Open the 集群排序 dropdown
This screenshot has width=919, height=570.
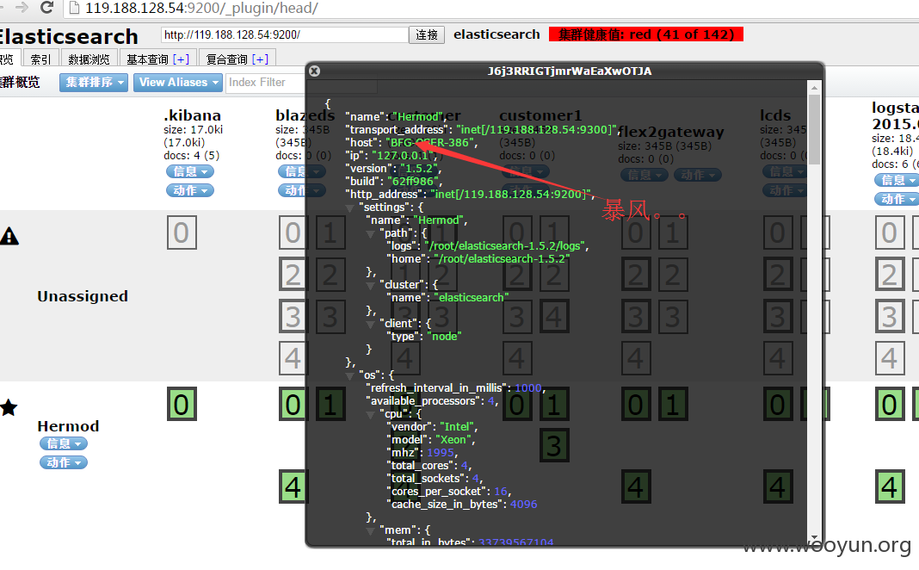94,83
